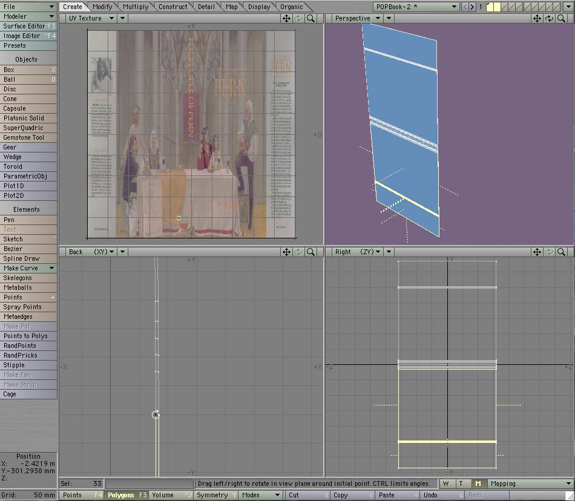
Task: Select the Box tool
Action: (x=28, y=70)
